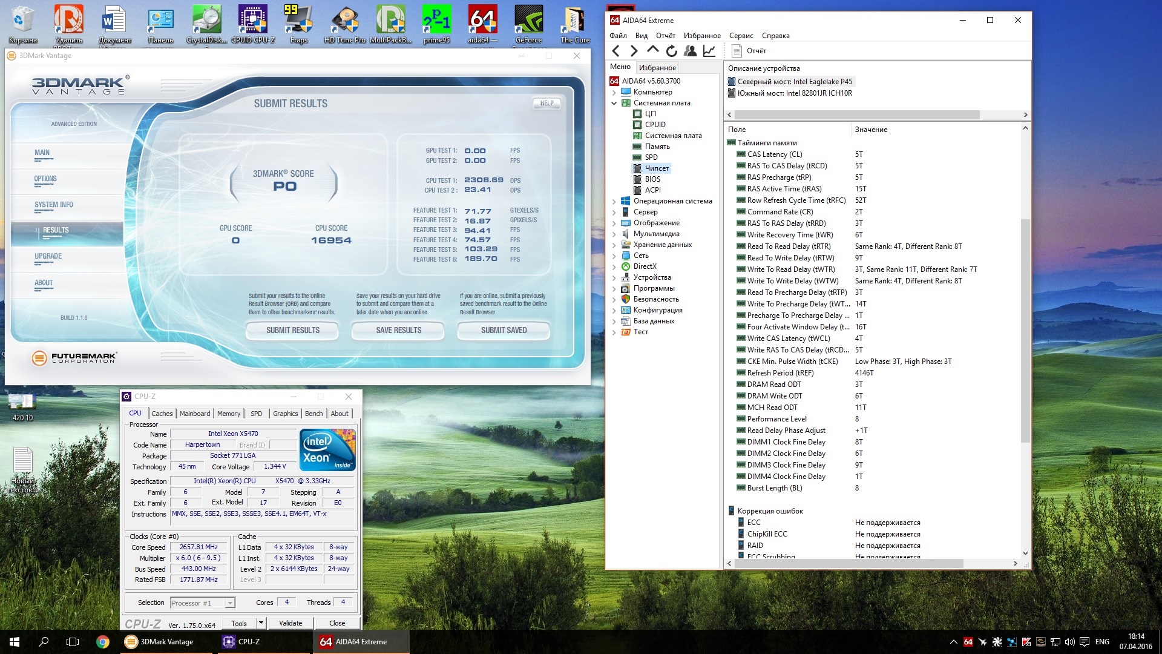This screenshot has height=654, width=1162.
Task: Open the Отчёт report toolbar button
Action: pyautogui.click(x=749, y=51)
